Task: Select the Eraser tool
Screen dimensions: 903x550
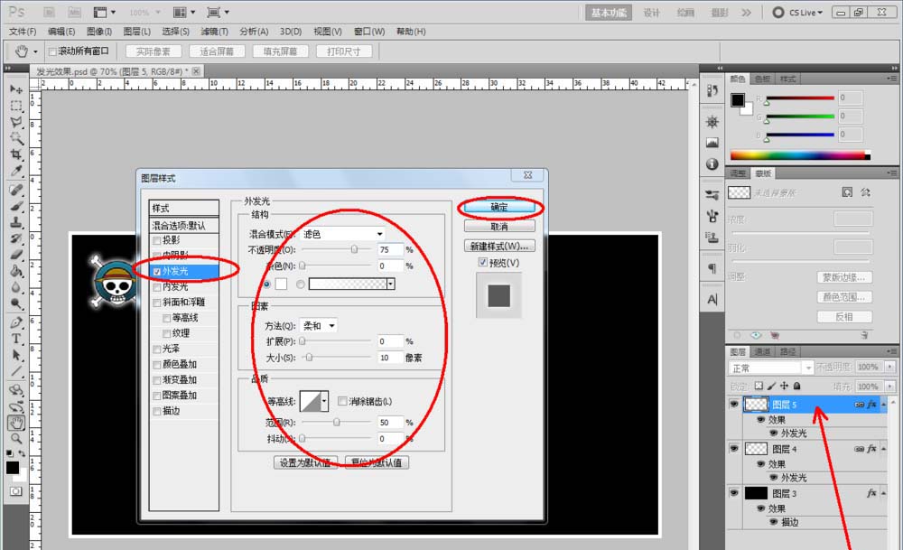Action: (x=16, y=254)
